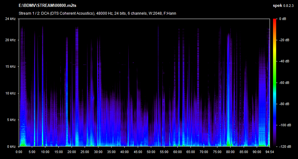Select the 15 kHz frequency axis label
The height and width of the screenshot is (159, 298).
(10, 67)
